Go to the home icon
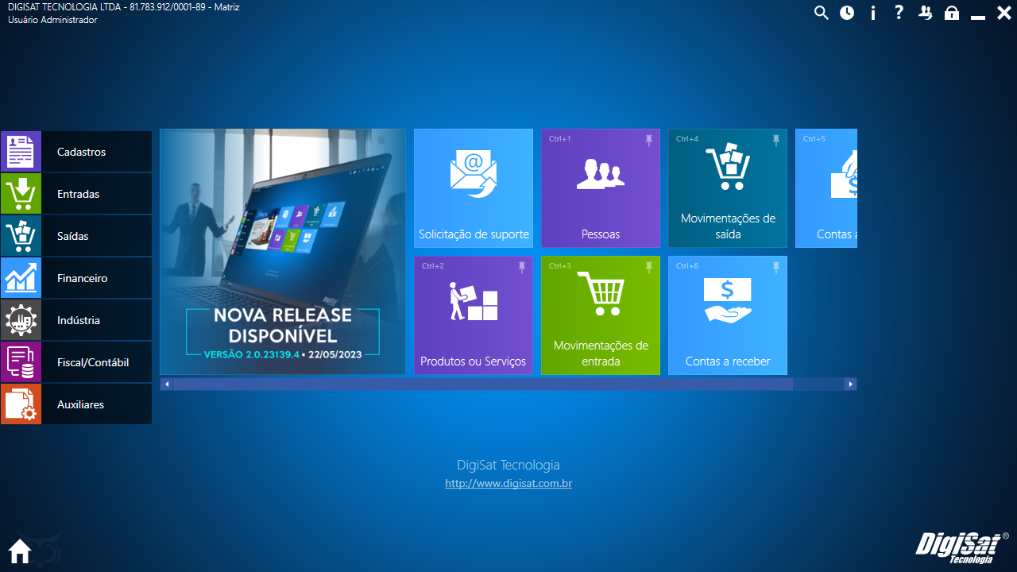 [20, 551]
